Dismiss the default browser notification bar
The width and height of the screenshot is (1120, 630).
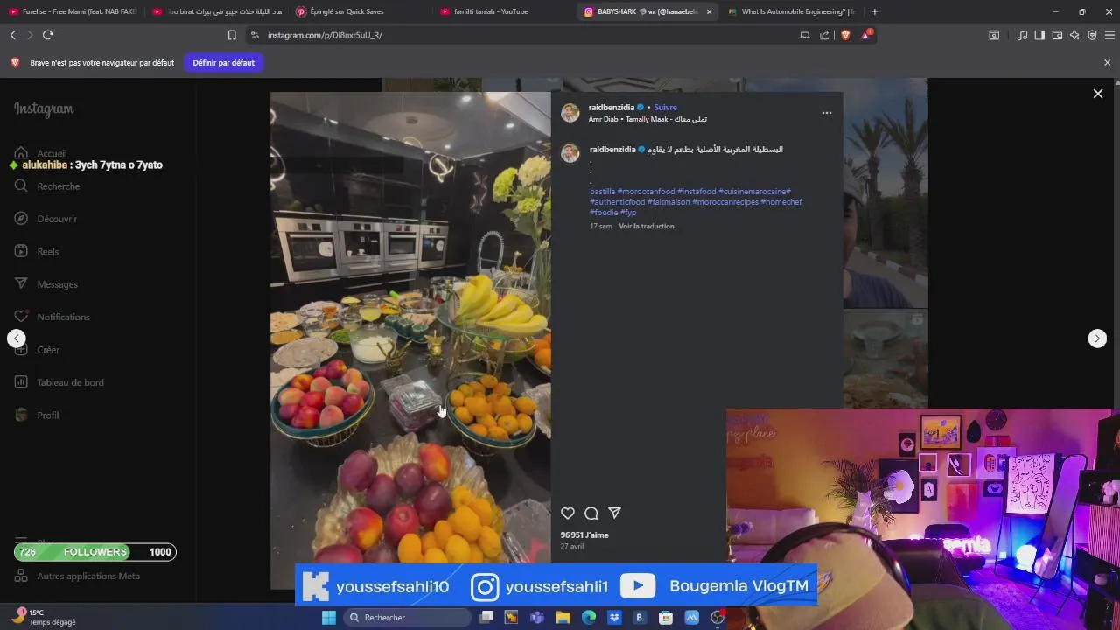click(x=1107, y=63)
